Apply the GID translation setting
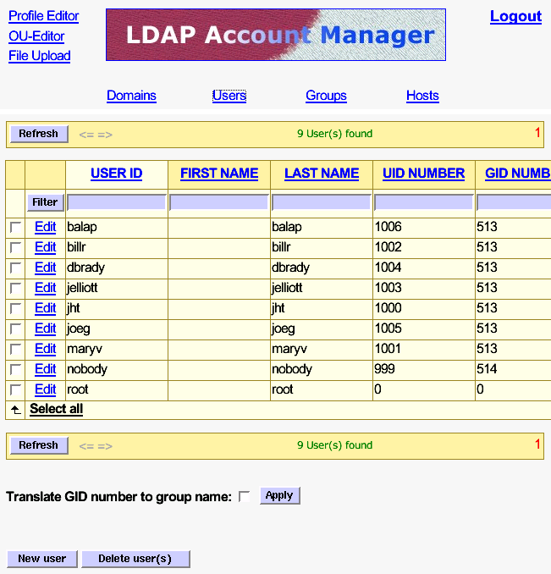 pos(279,495)
